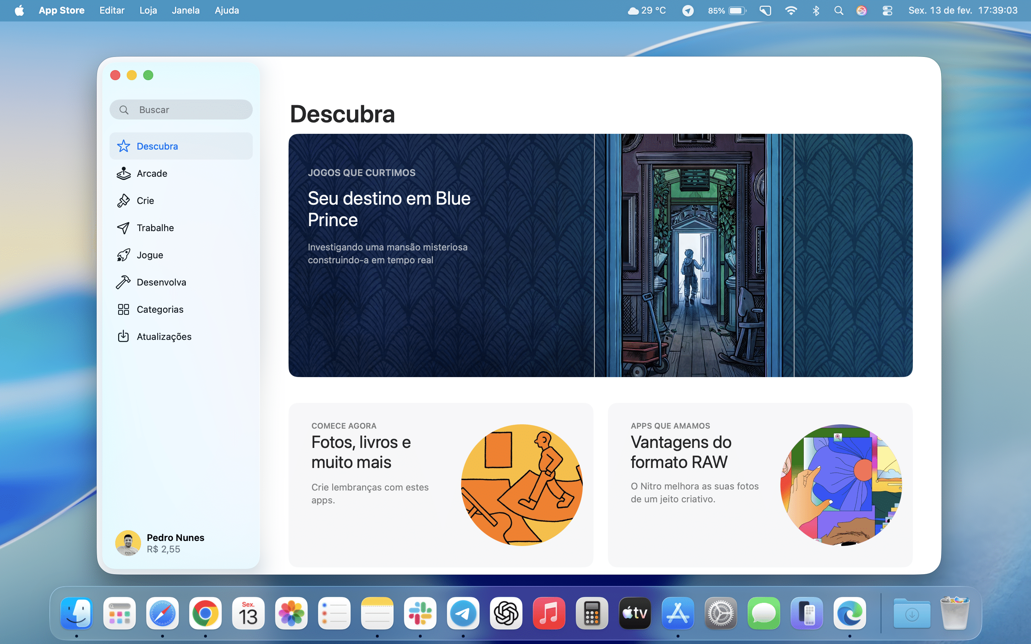Go to the Jogue rocket section
This screenshot has height=644, width=1031.
150,255
